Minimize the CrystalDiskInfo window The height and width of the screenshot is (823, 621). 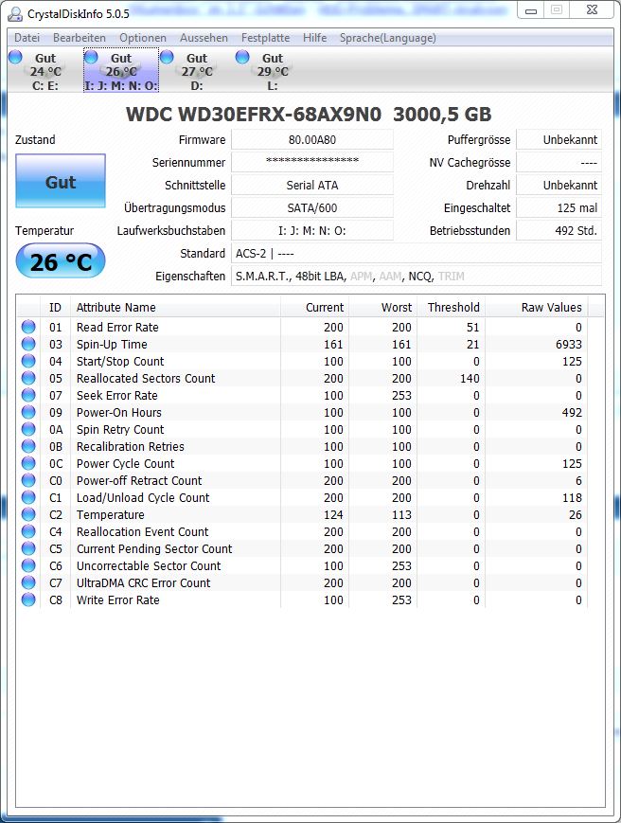click(531, 10)
